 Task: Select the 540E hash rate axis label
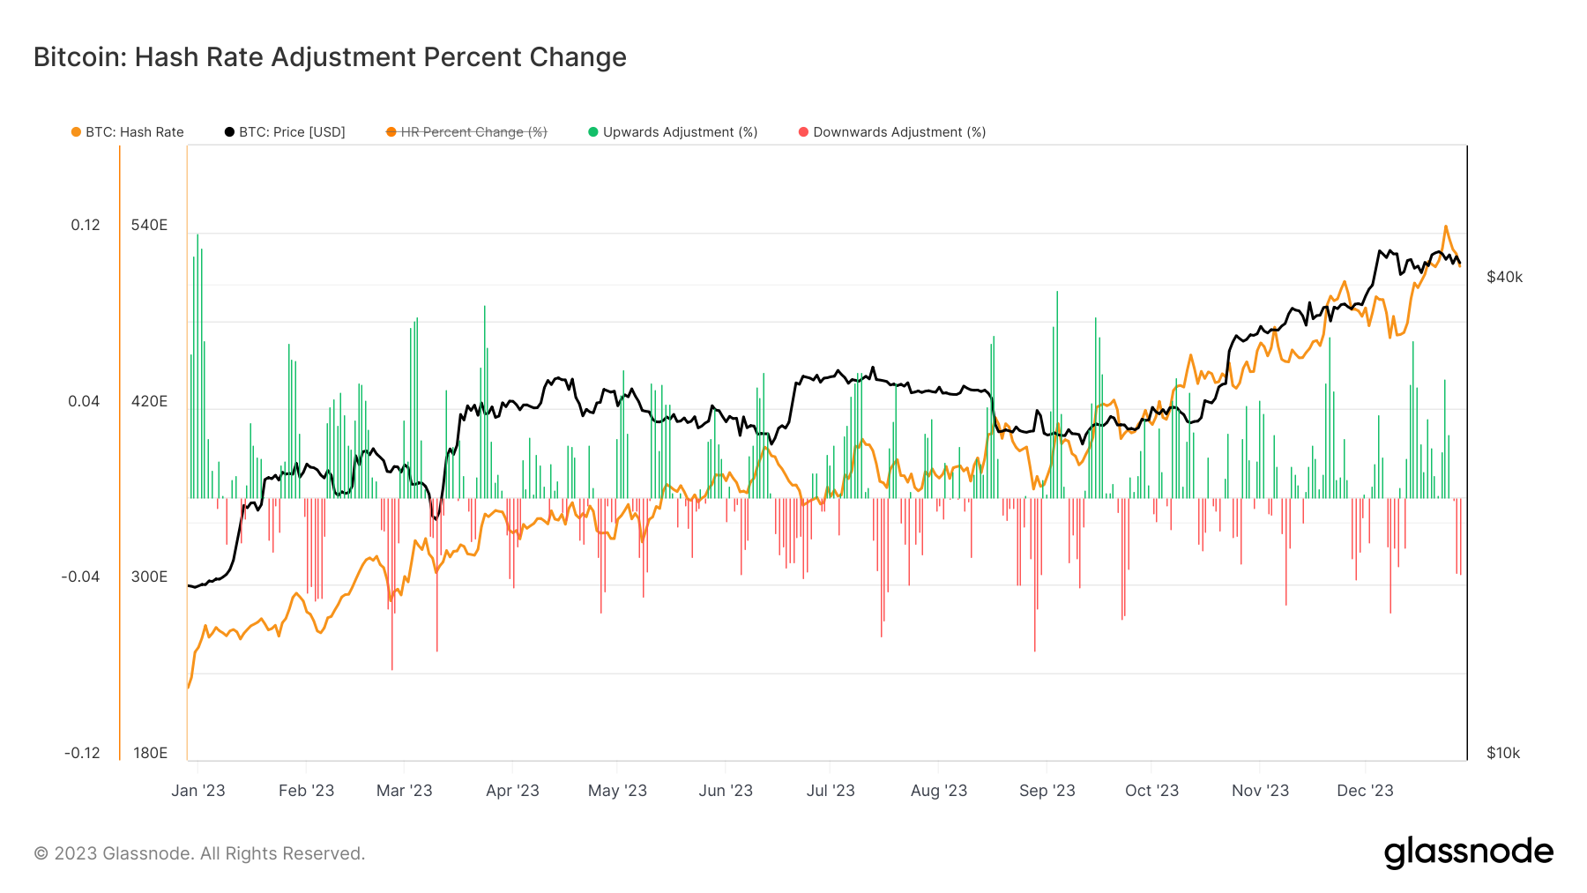(x=149, y=225)
